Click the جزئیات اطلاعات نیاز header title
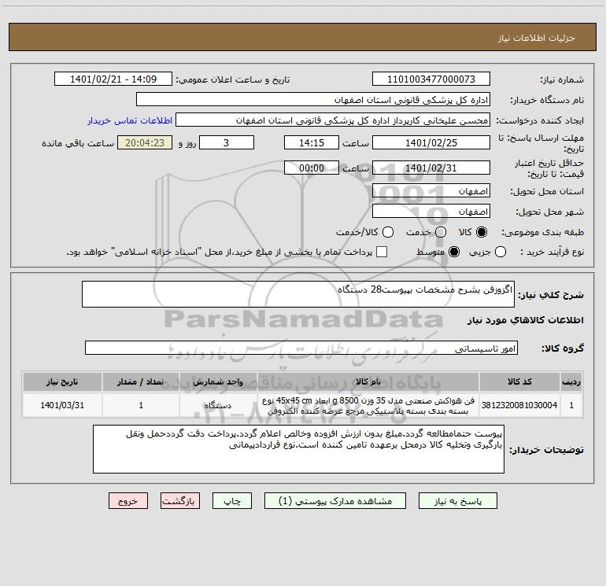This screenshot has height=586, width=606. pyautogui.click(x=536, y=38)
